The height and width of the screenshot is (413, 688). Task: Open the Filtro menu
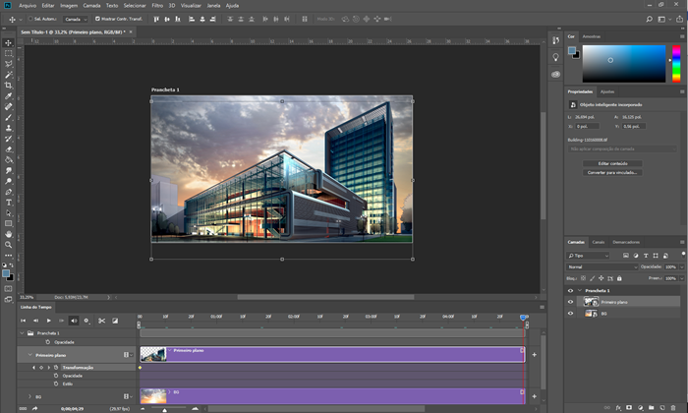[157, 5]
